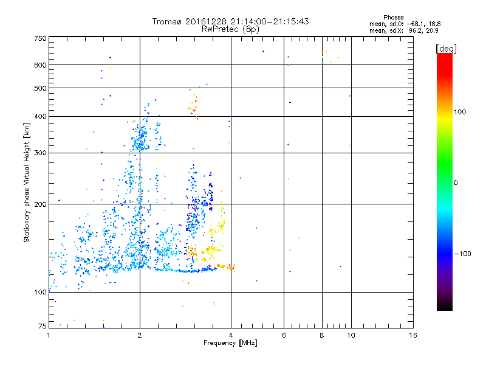This screenshot has width=486, height=365.
Task: Click the '[deg]' colorbar unit label
Action: (x=446, y=49)
